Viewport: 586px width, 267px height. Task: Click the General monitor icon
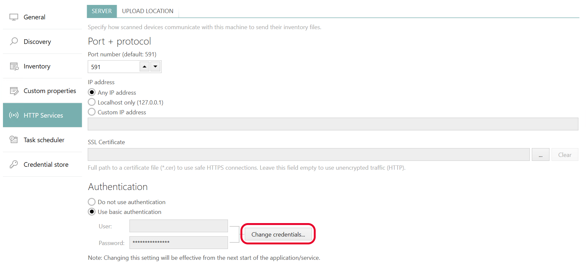click(14, 17)
